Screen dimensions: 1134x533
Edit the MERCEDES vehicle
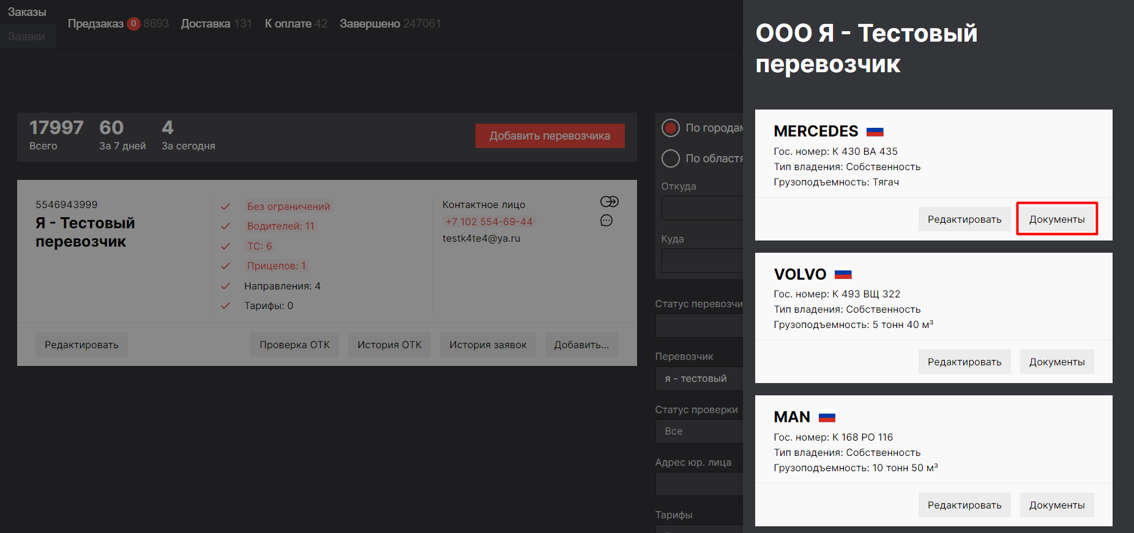click(964, 219)
